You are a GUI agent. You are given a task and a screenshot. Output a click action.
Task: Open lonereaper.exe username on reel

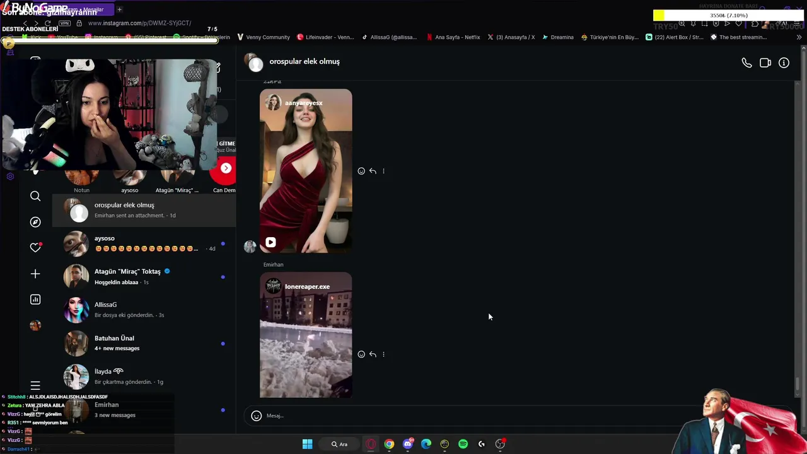point(307,286)
